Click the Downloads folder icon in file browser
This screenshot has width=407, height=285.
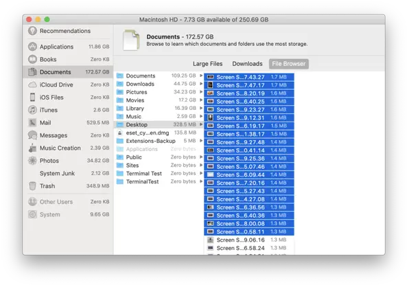point(120,84)
